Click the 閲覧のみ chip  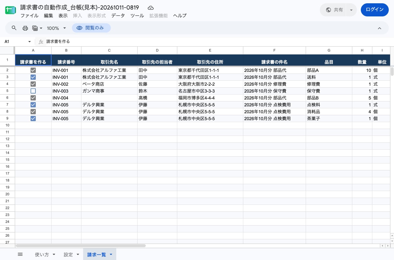pyautogui.click(x=91, y=28)
